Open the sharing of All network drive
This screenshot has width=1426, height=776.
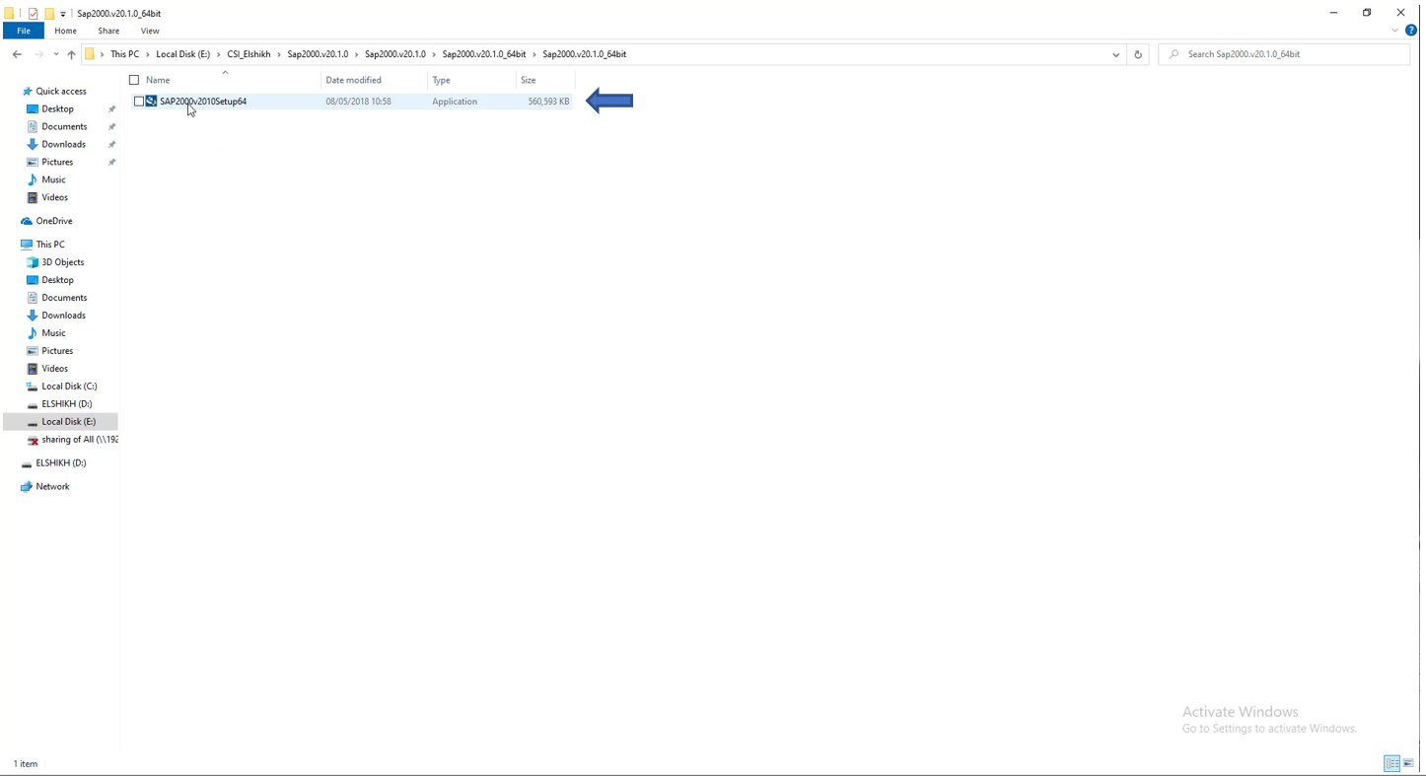click(79, 440)
